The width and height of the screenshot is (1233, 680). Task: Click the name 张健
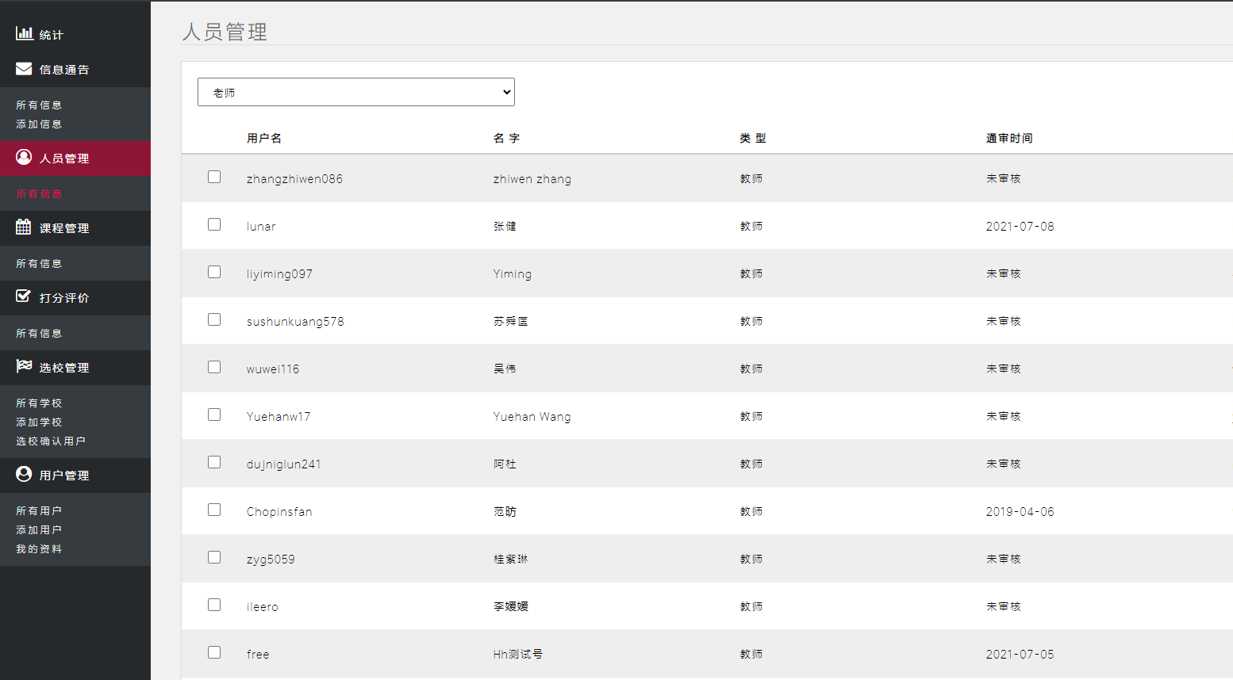[x=505, y=227]
